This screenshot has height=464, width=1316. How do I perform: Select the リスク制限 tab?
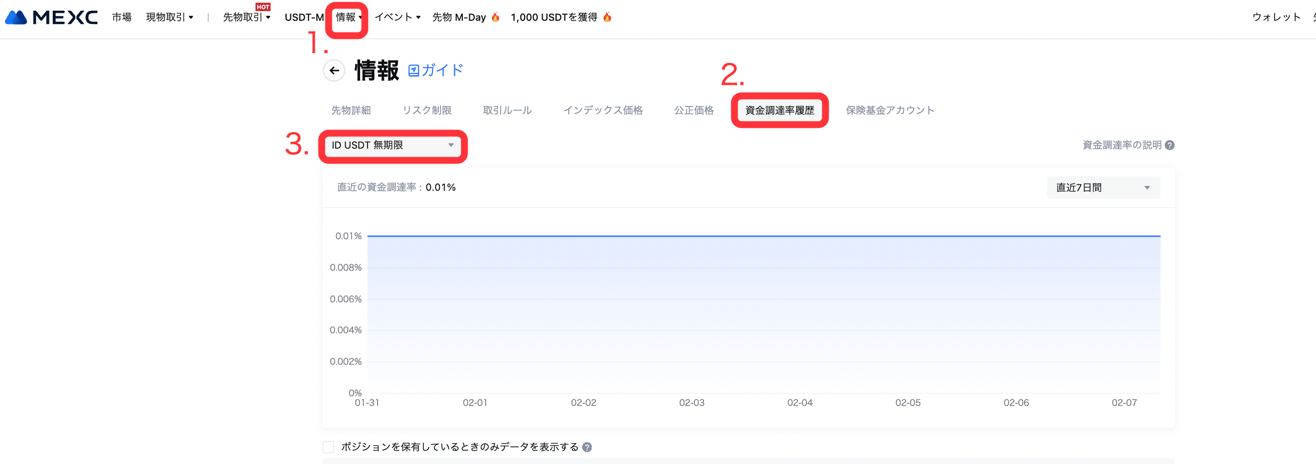coord(427,110)
